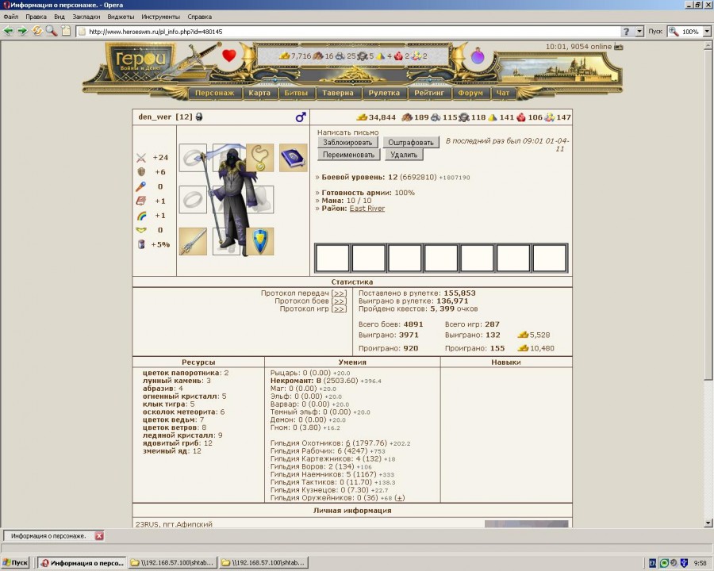Click the Удалить button
This screenshot has width=714, height=571.
pos(404,155)
